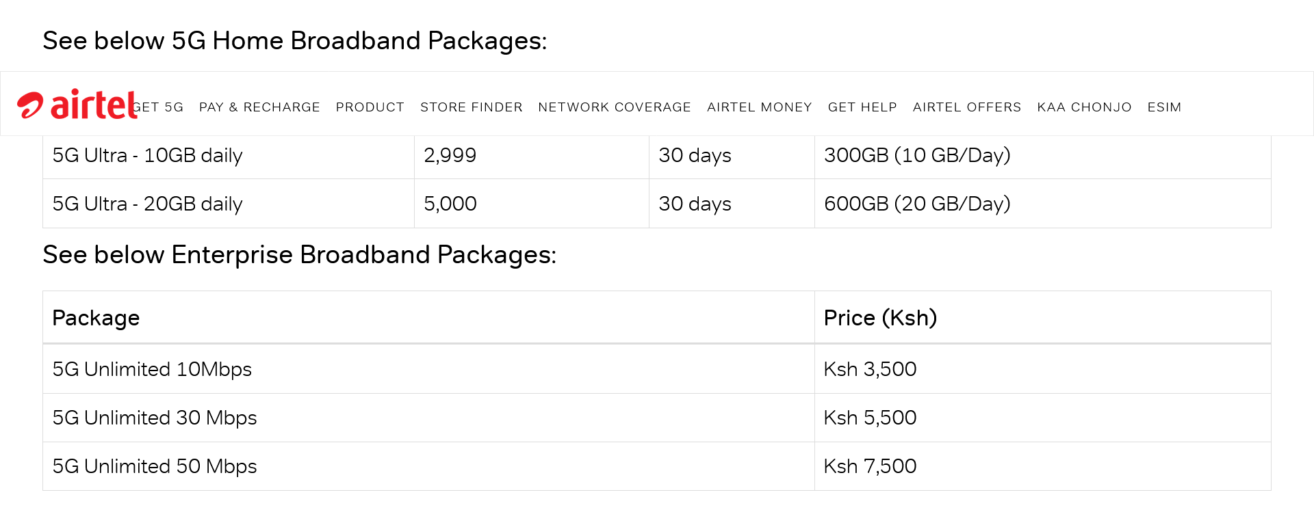Open the PRODUCT menu
This screenshot has width=1314, height=512.
[370, 107]
